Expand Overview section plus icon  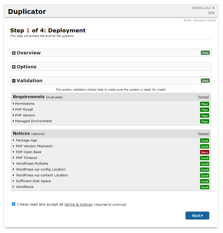click(x=14, y=53)
